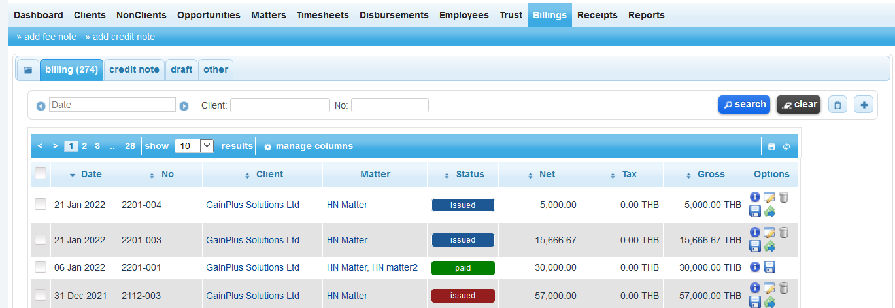Open the Timesheets menu
The image size is (895, 308).
[322, 15]
